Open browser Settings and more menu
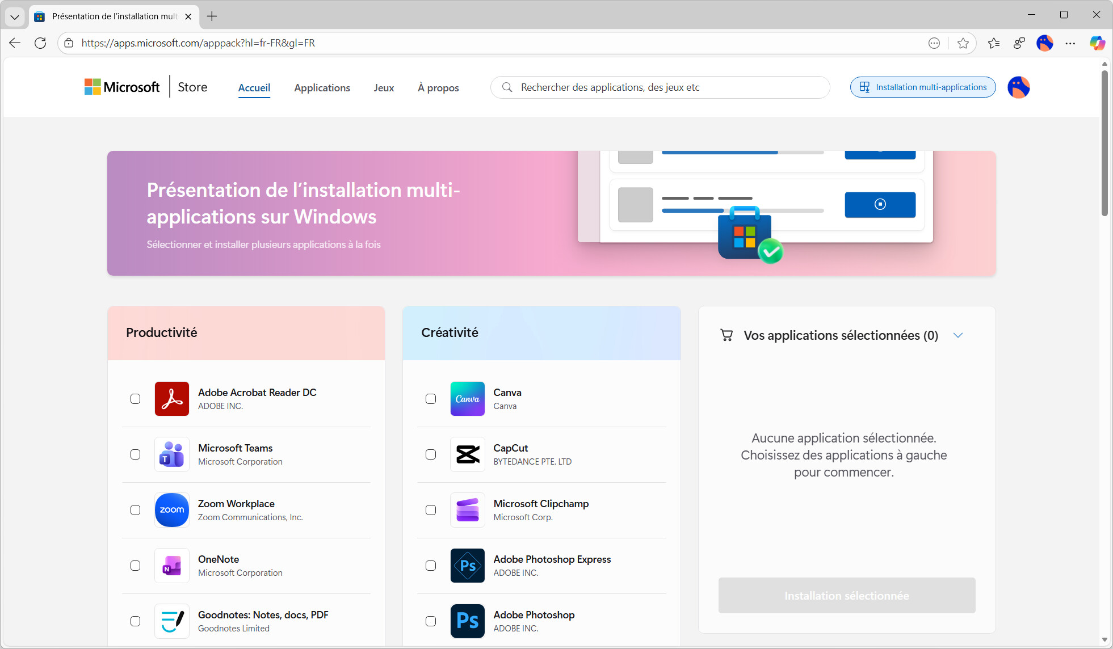1113x649 pixels. (1070, 43)
